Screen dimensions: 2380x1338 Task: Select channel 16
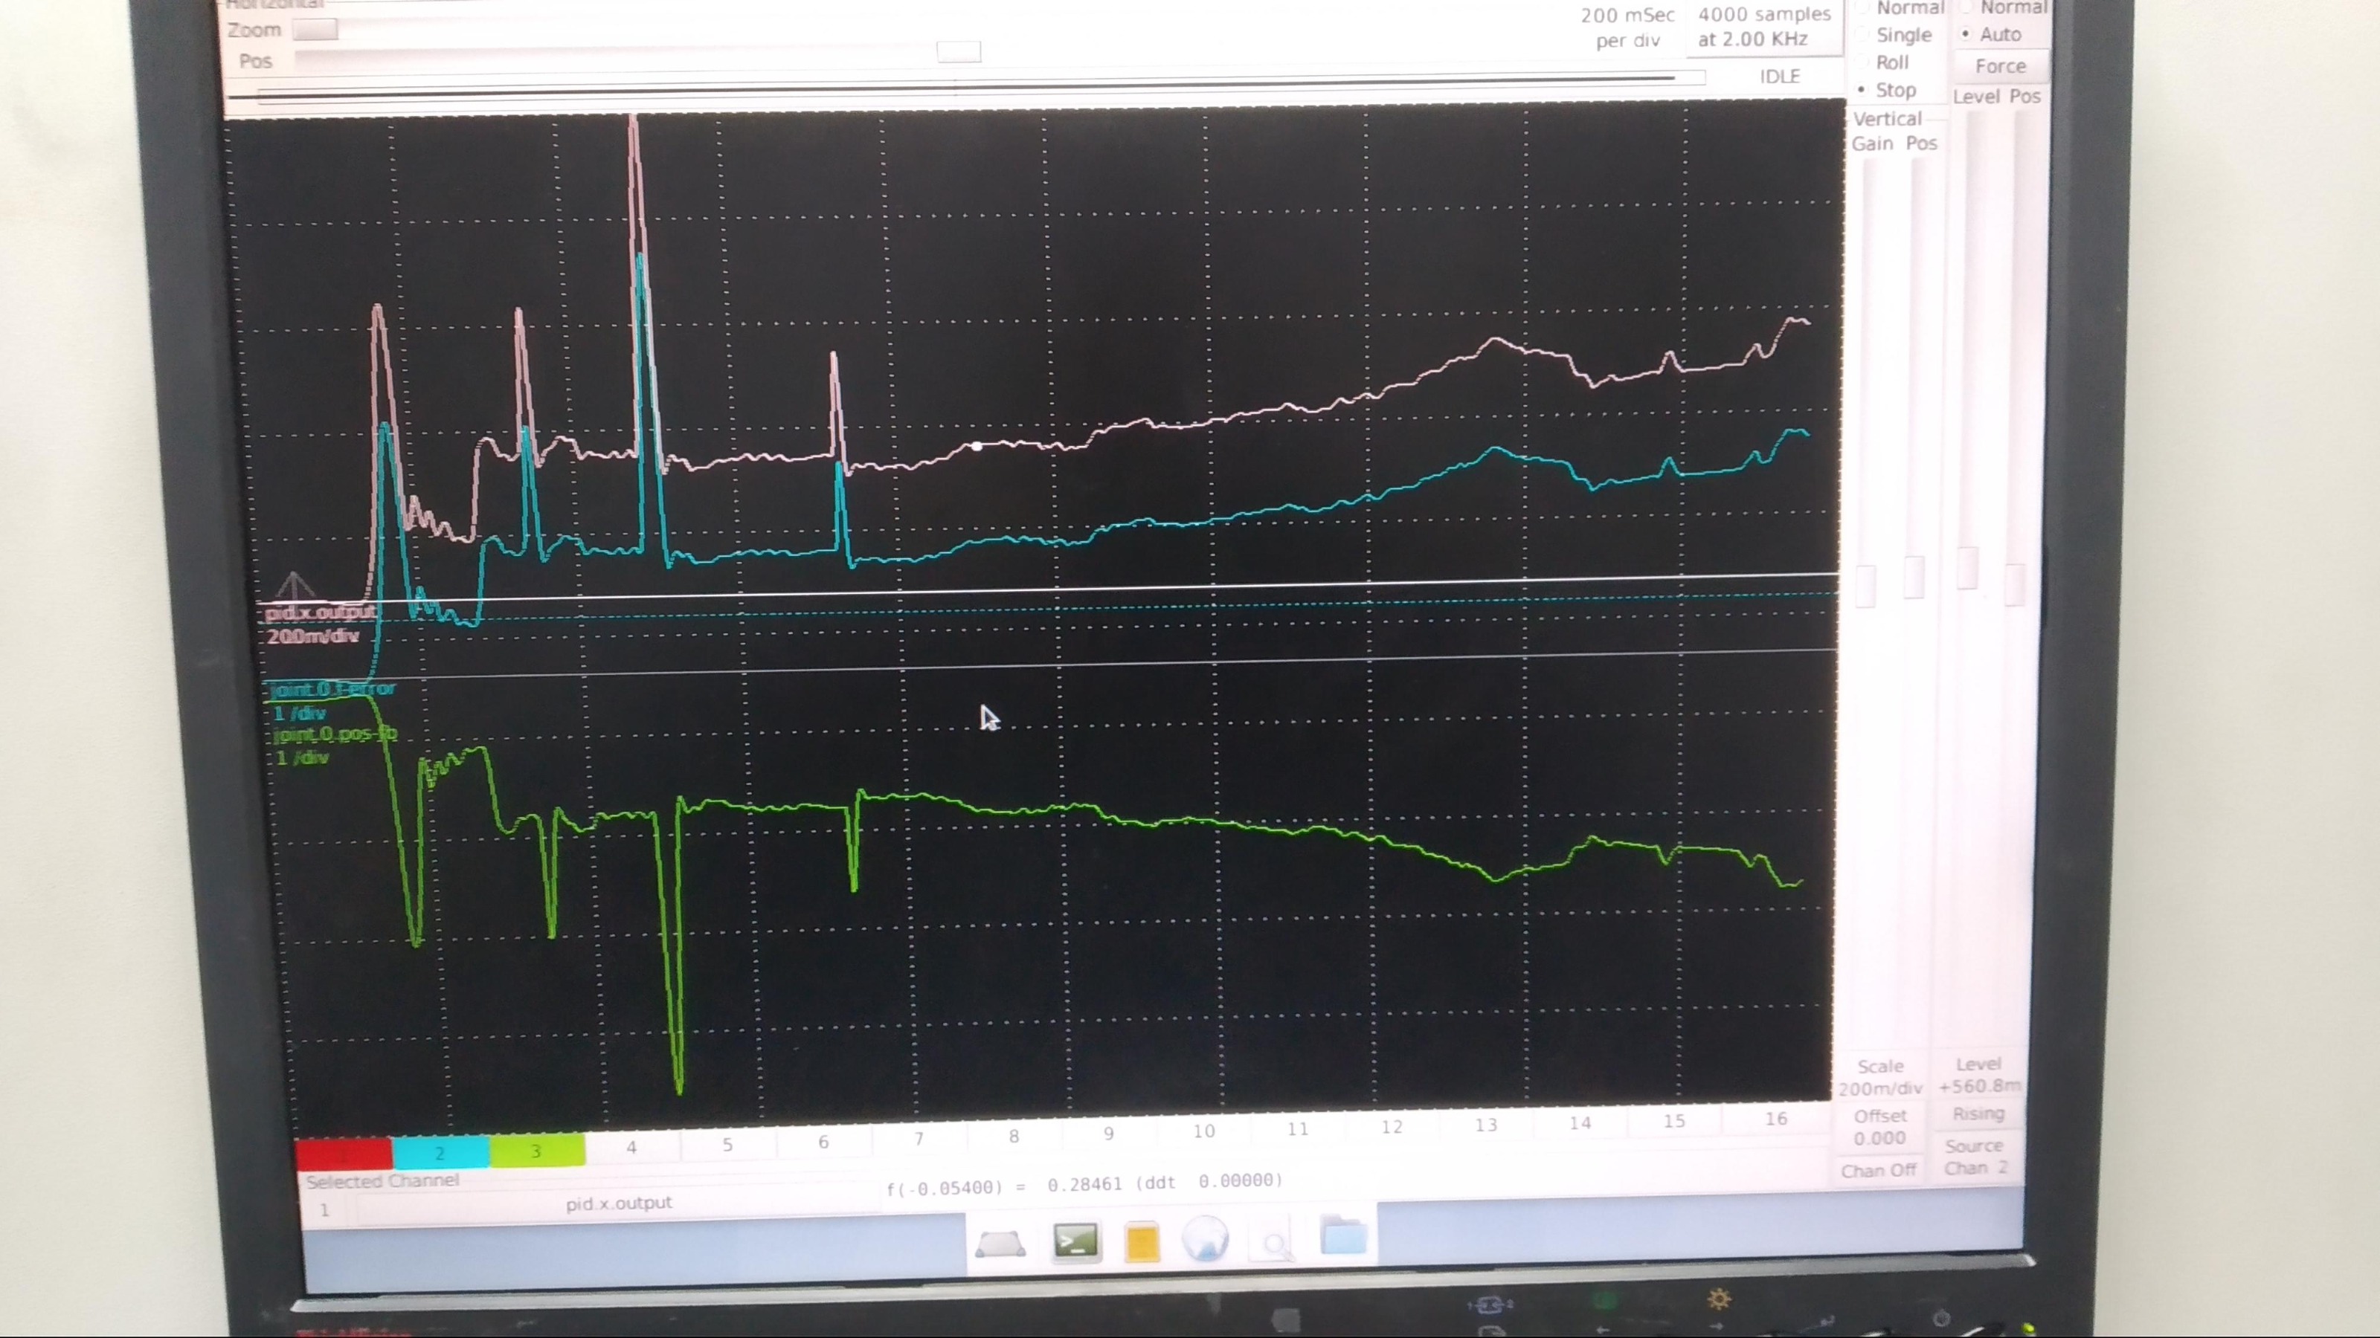click(1776, 1119)
